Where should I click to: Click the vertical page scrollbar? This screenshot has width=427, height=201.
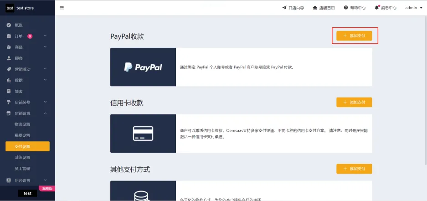click(x=426, y=90)
